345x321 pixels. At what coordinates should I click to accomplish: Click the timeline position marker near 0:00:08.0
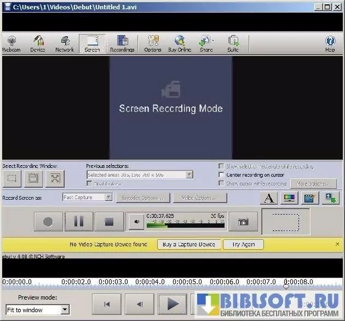(286, 286)
